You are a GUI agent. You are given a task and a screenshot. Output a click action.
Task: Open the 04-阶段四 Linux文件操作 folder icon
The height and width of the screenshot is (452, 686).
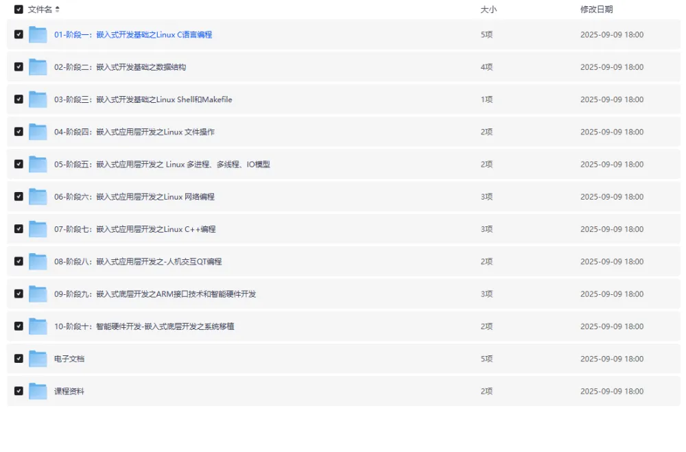37,132
